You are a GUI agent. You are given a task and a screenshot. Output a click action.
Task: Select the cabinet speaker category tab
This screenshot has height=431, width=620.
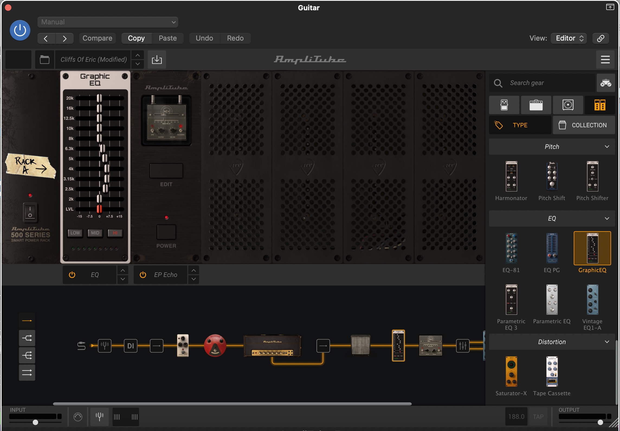[x=568, y=105]
